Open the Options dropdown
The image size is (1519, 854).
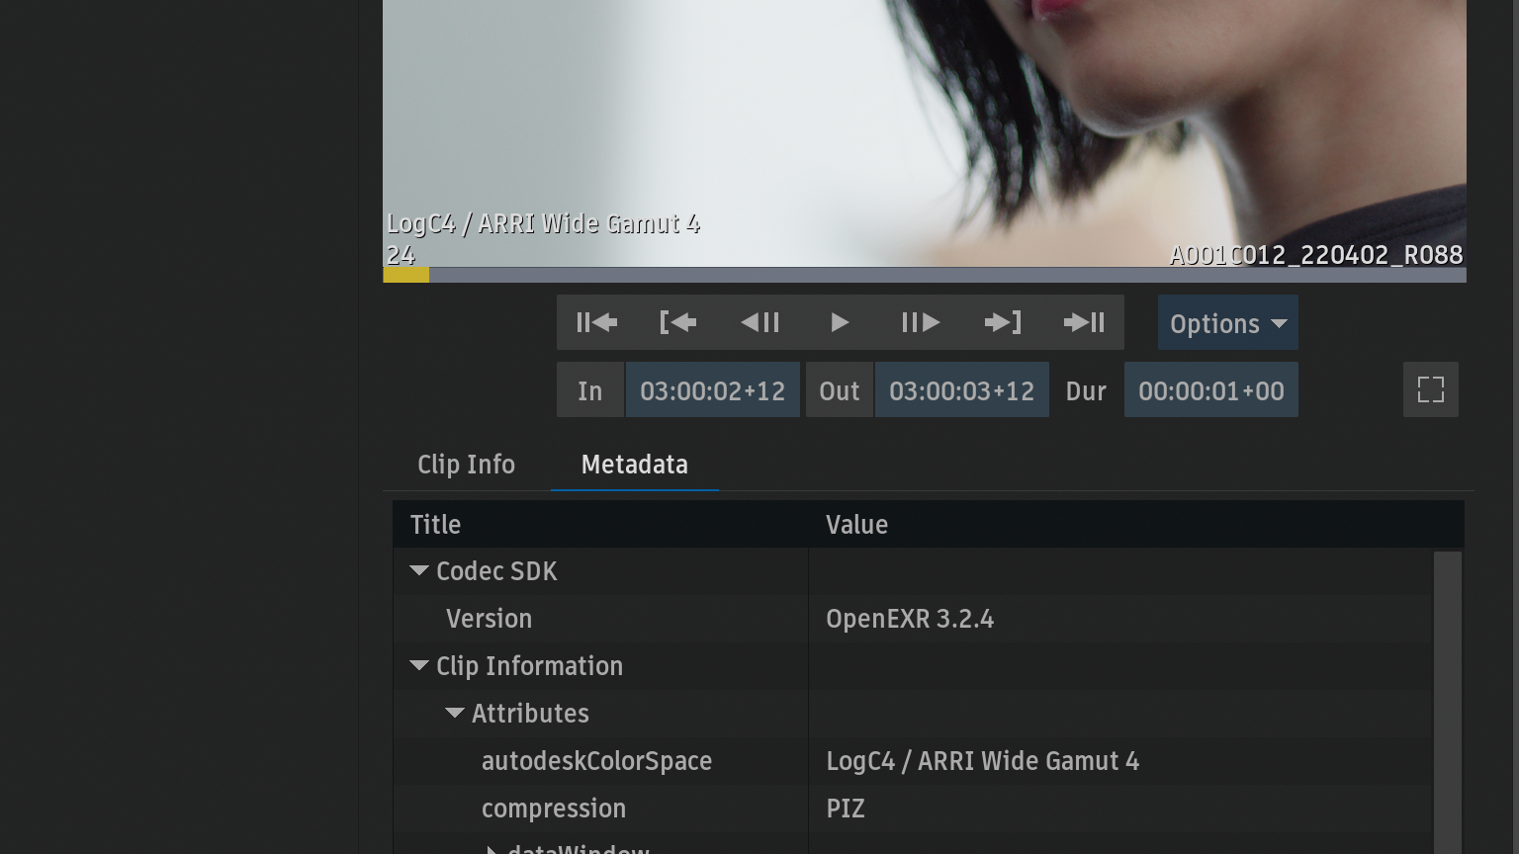coord(1227,323)
